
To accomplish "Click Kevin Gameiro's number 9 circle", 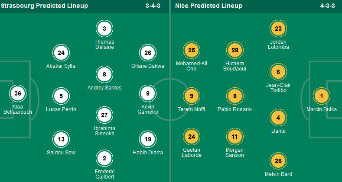I will (148, 93).
